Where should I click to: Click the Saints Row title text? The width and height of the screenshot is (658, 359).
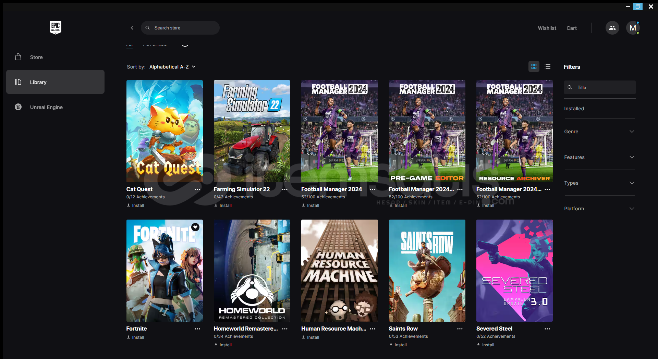[x=403, y=329]
